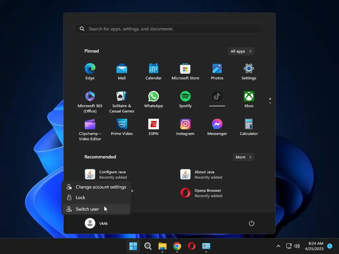339x254 pixels.
Task: Open Clipchamp Video Editor
Action: (90, 130)
